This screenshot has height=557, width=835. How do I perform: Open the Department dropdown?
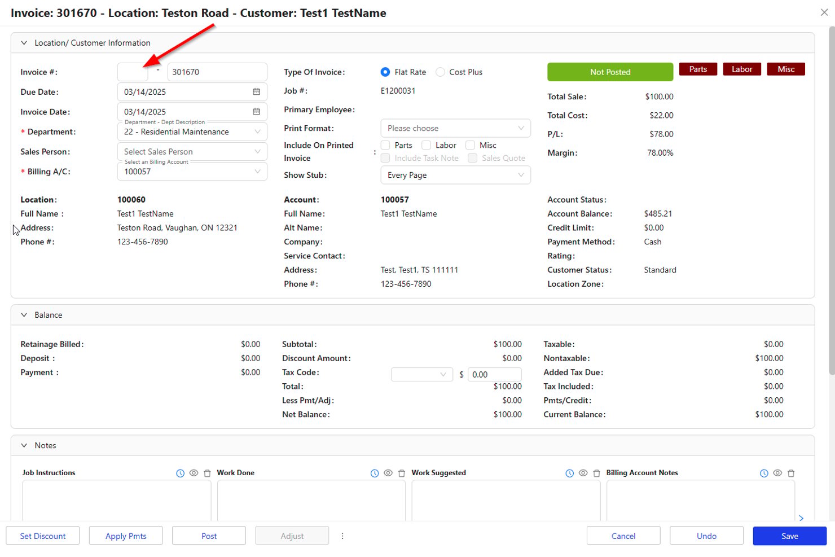coord(192,132)
